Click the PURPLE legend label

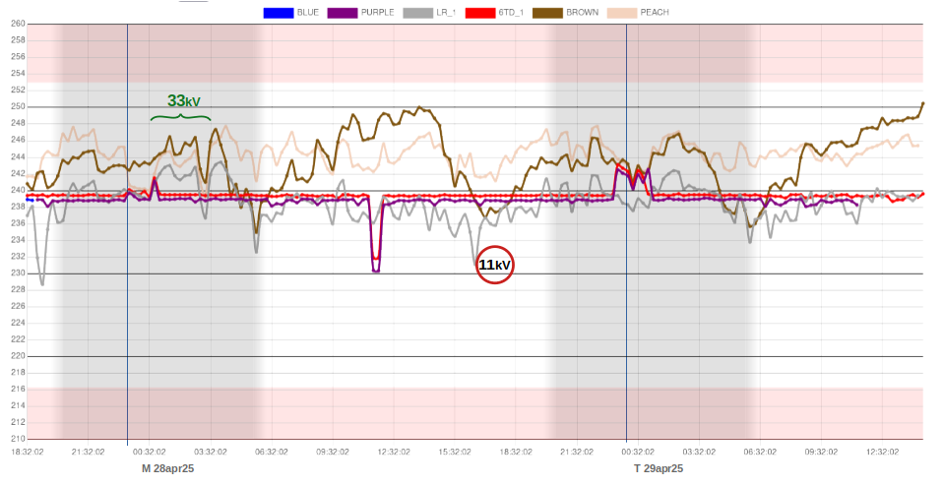[378, 13]
